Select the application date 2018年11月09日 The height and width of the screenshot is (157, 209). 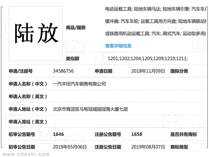148,71
